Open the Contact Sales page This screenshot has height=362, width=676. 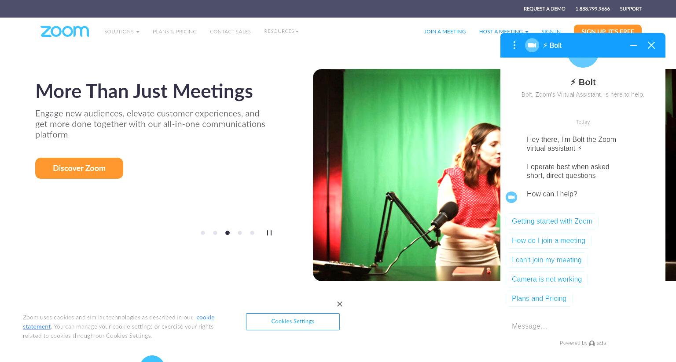point(230,32)
